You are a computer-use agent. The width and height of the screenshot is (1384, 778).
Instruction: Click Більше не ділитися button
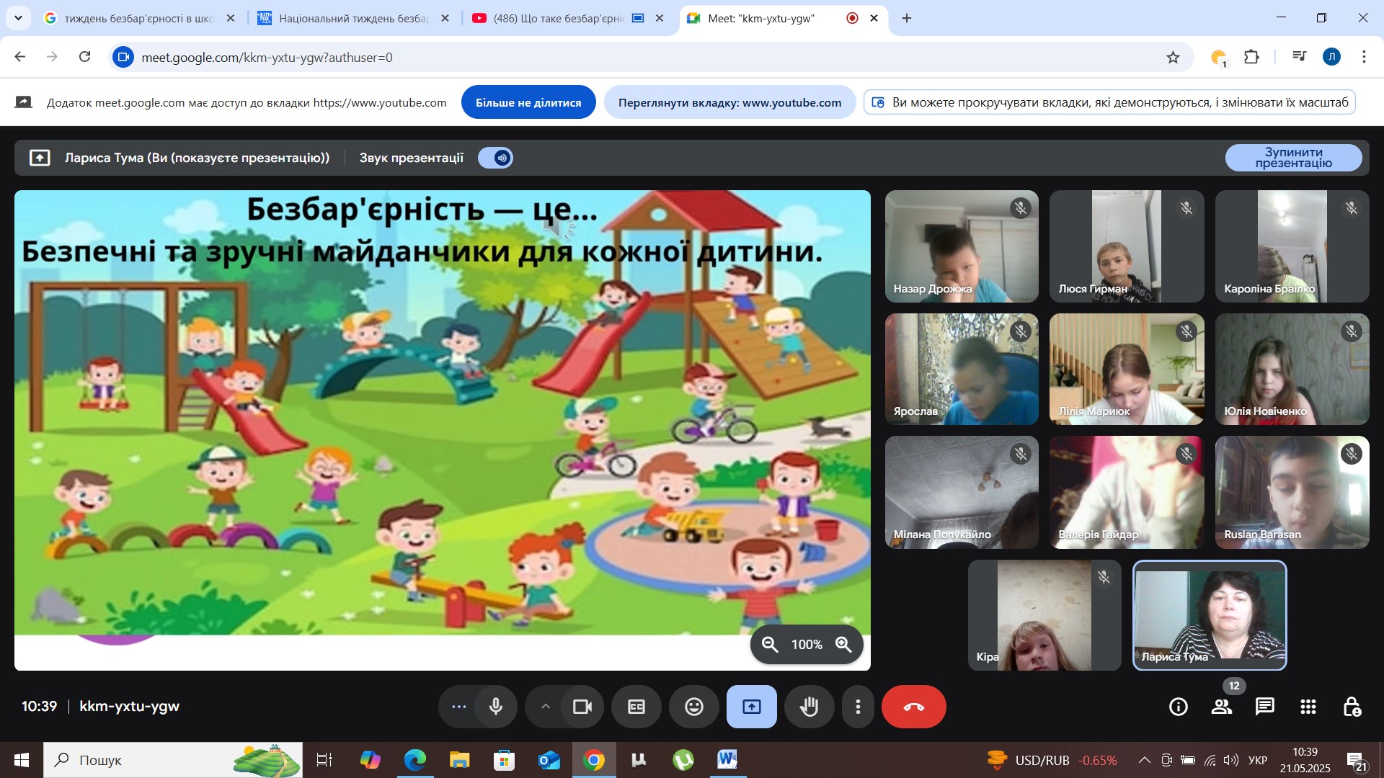[528, 102]
